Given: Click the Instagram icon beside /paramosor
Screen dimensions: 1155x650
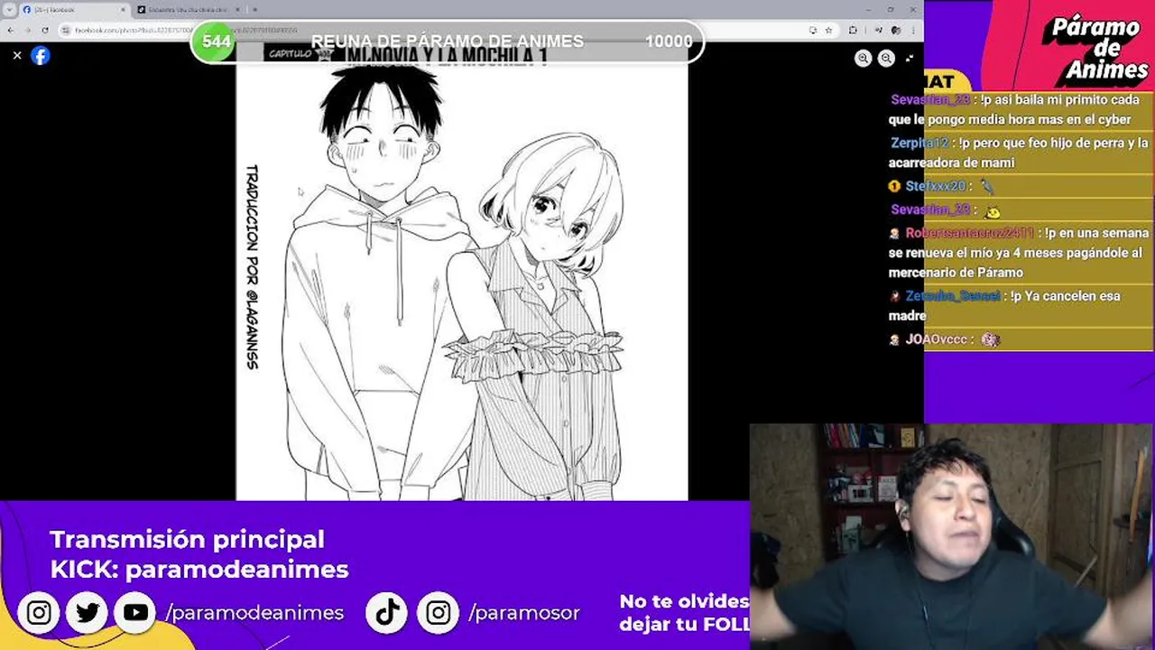Looking at the screenshot, I should tap(439, 613).
